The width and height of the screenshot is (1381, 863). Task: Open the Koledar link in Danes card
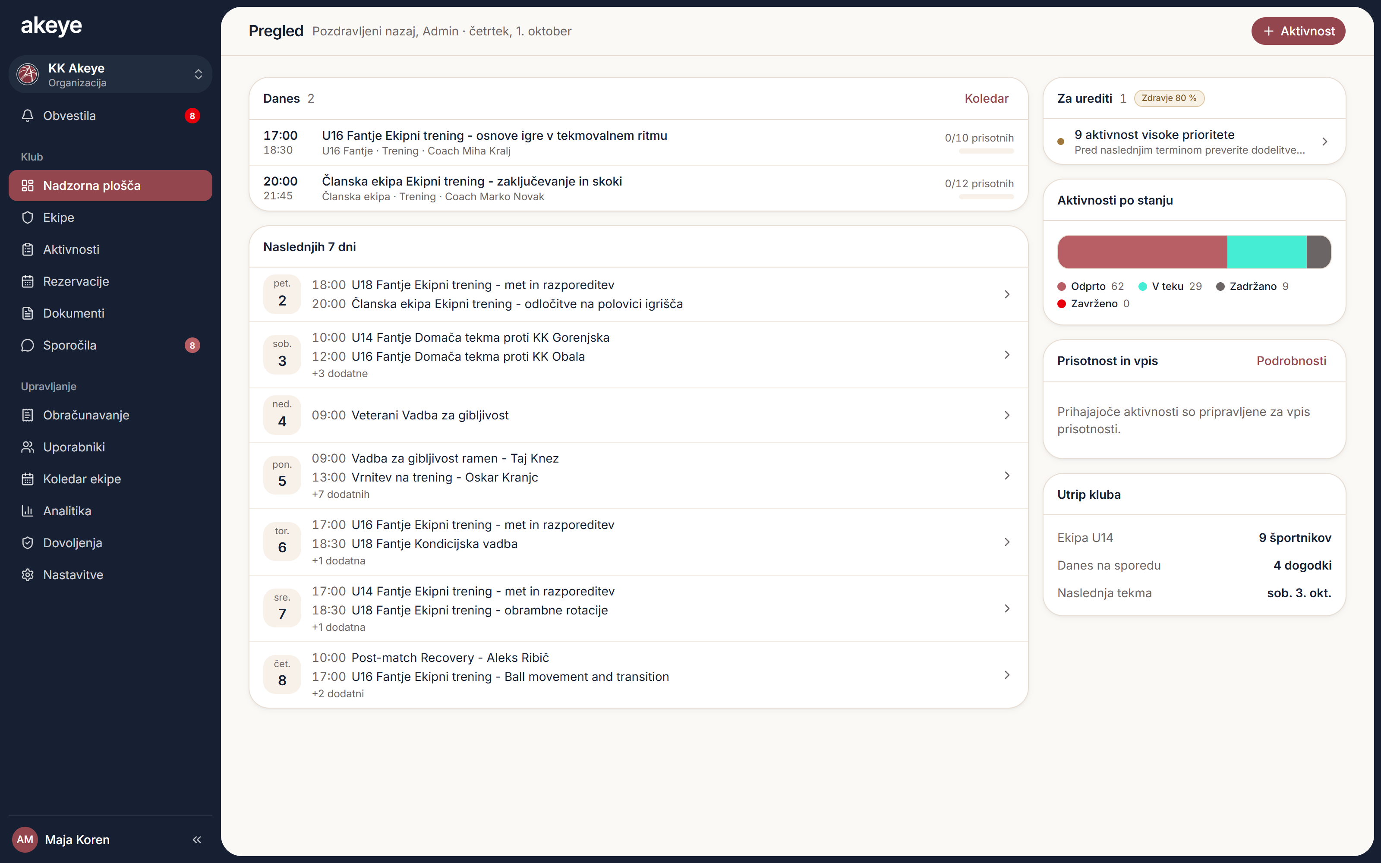(x=986, y=98)
